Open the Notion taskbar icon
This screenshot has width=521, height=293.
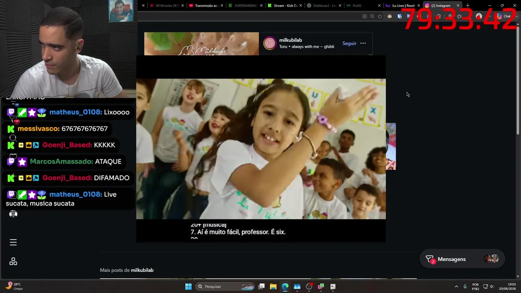click(333, 286)
